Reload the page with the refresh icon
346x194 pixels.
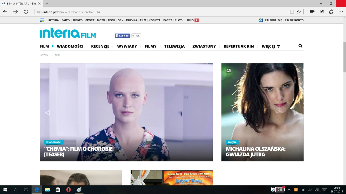pos(25,12)
